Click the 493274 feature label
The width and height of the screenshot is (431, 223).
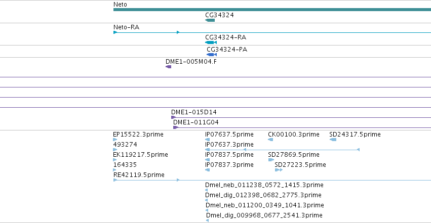pos(125,144)
